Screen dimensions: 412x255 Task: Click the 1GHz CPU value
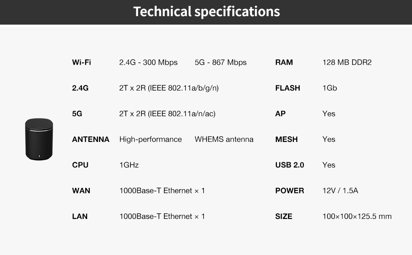(x=129, y=165)
